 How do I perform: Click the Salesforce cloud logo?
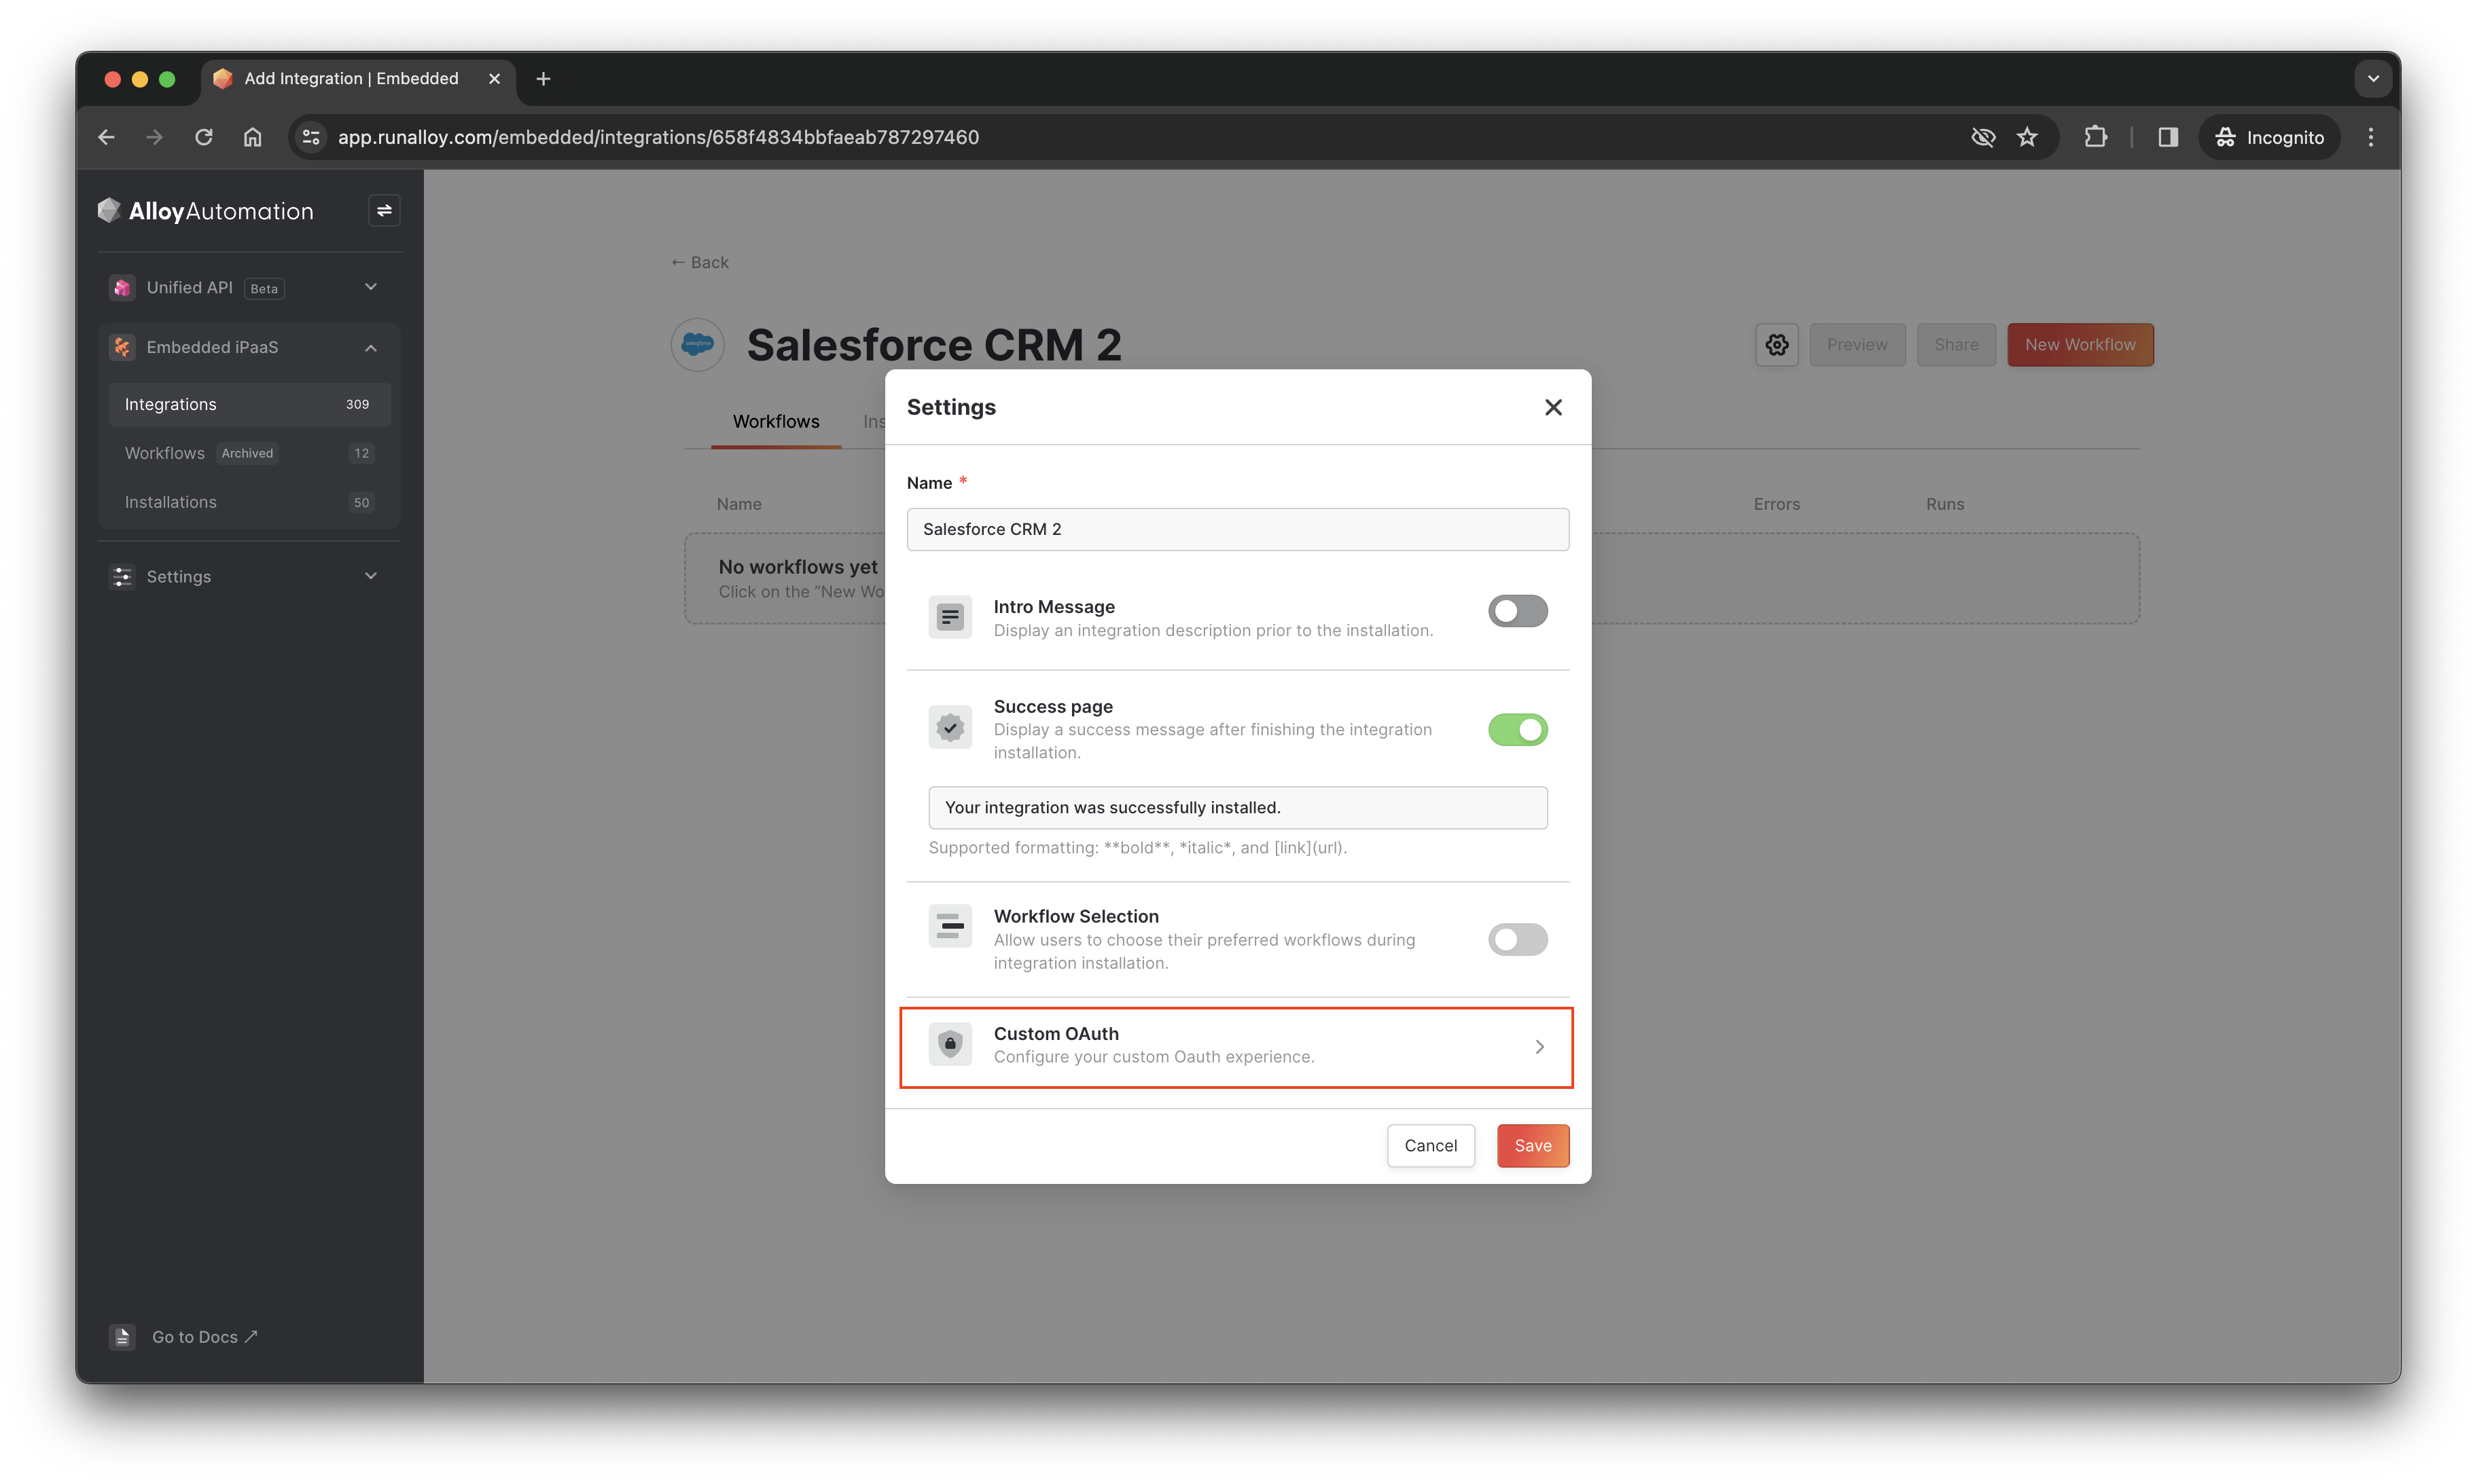698,345
